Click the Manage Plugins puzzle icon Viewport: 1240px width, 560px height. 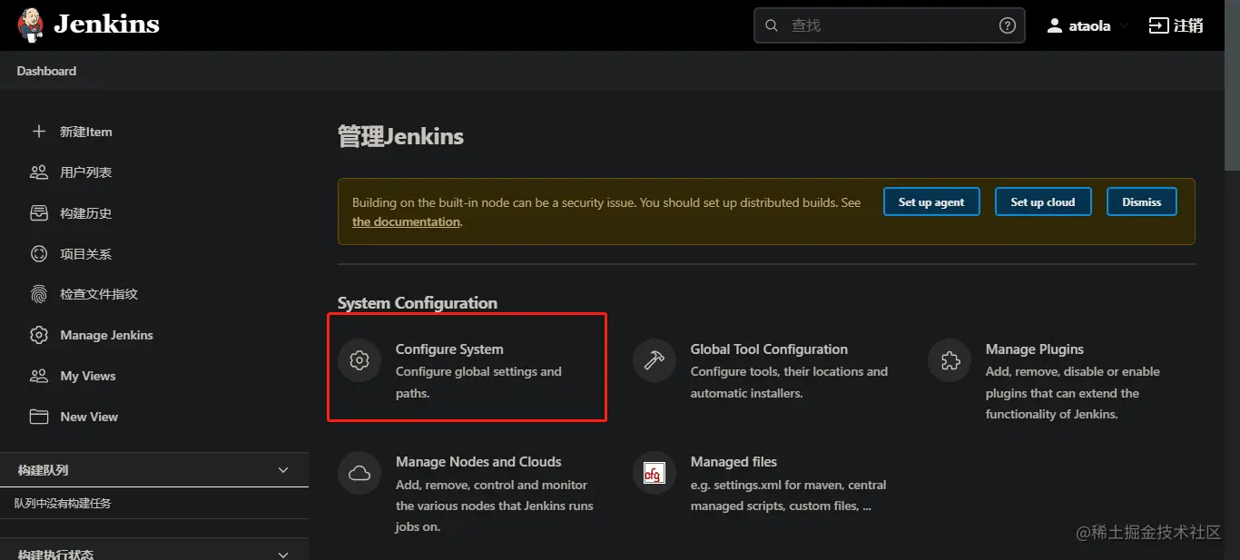(950, 360)
